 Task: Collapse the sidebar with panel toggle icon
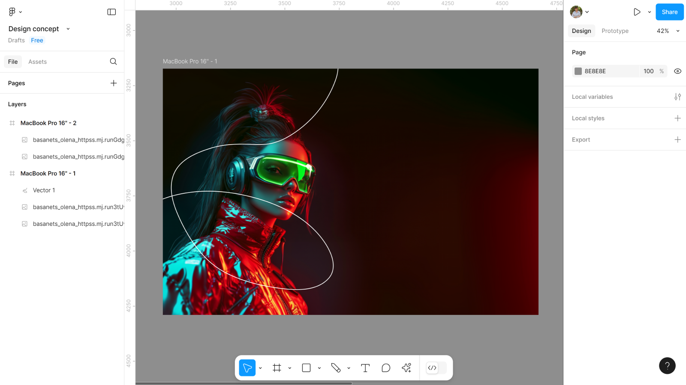pyautogui.click(x=111, y=12)
